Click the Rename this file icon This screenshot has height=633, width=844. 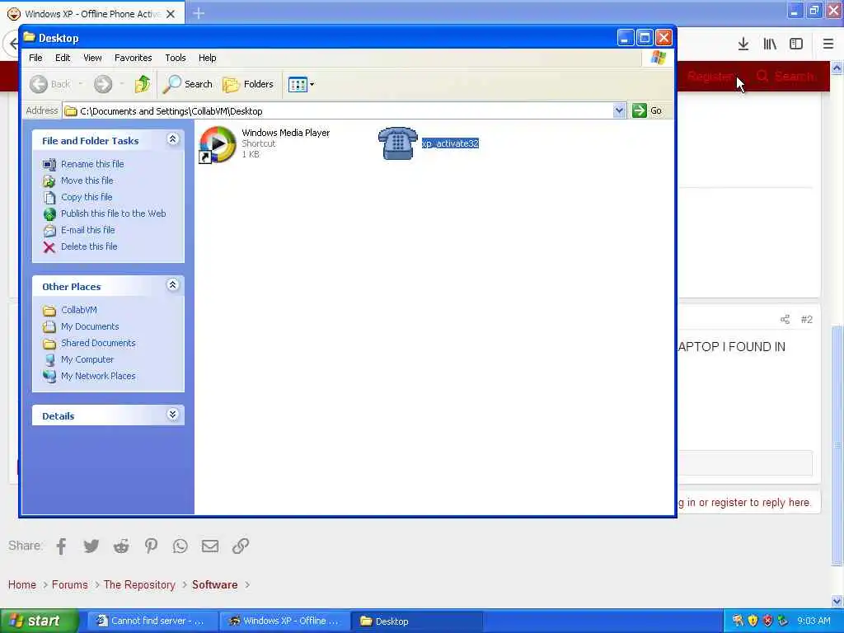tap(49, 165)
